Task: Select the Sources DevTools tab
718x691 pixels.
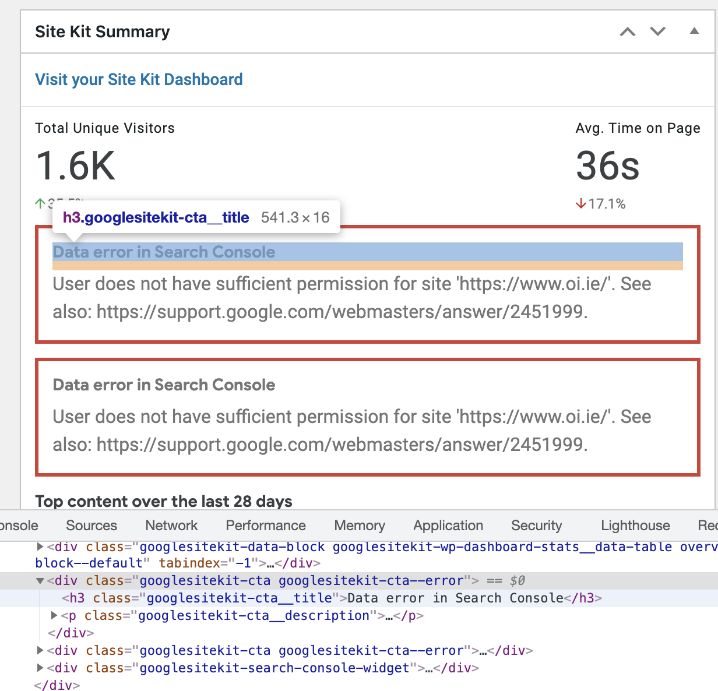Action: click(x=91, y=526)
